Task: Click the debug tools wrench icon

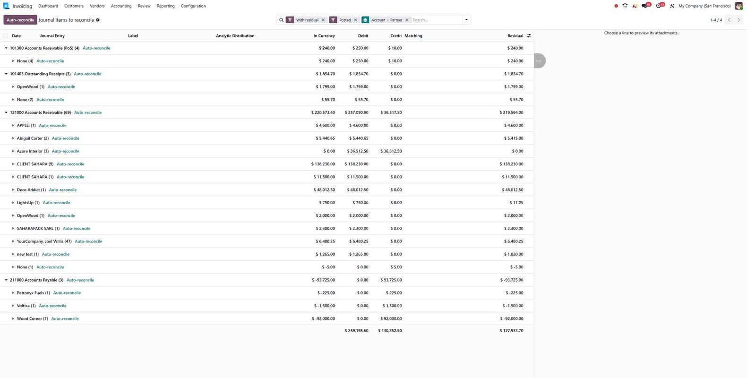Action: pyautogui.click(x=672, y=6)
